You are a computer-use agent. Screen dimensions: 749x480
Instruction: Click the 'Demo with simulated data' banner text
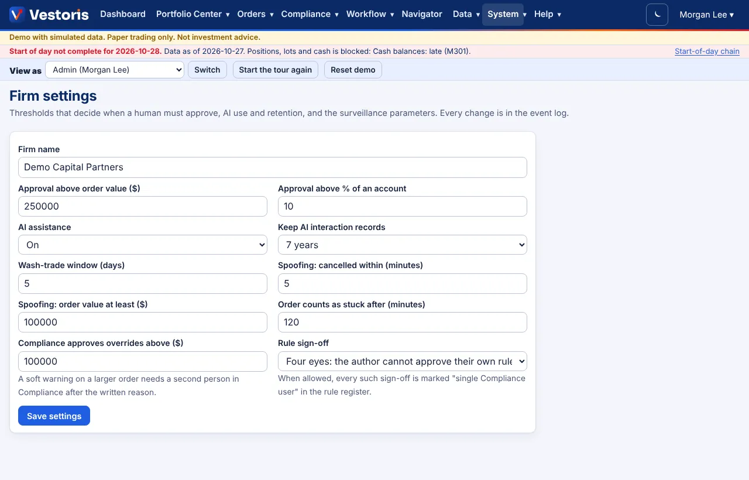135,37
